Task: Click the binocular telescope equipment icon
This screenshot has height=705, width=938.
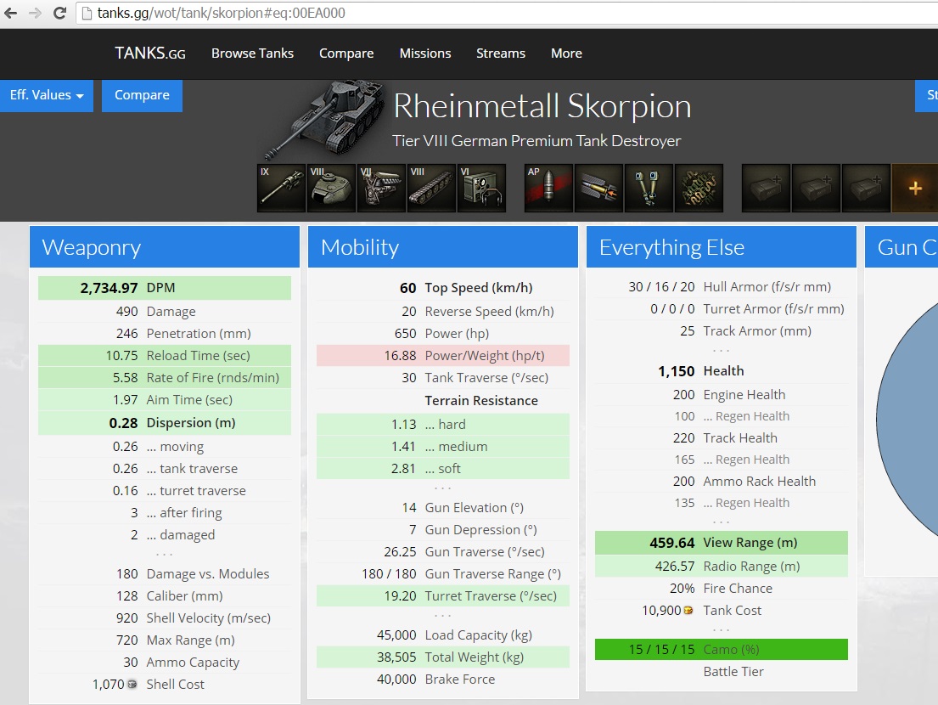Action: [649, 188]
